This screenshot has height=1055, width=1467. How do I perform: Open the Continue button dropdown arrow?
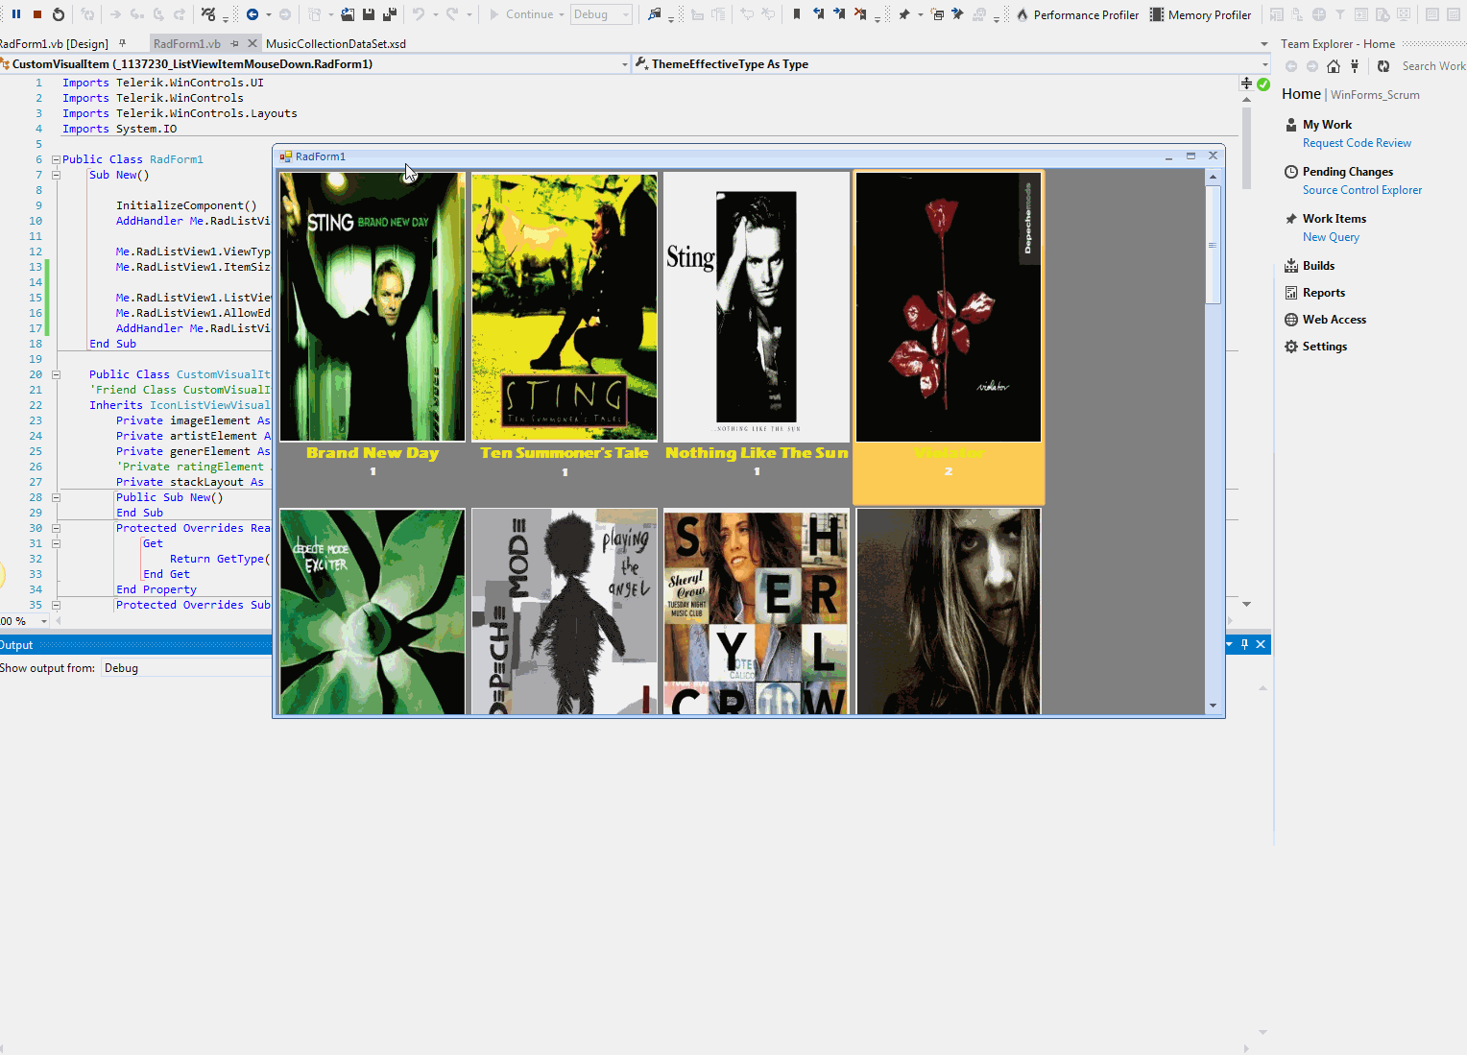coord(563,14)
